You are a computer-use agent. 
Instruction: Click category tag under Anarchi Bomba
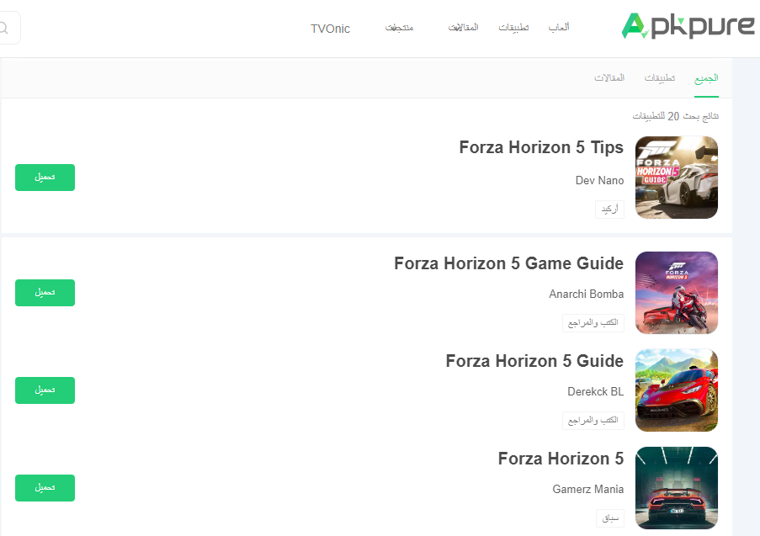[x=593, y=323]
